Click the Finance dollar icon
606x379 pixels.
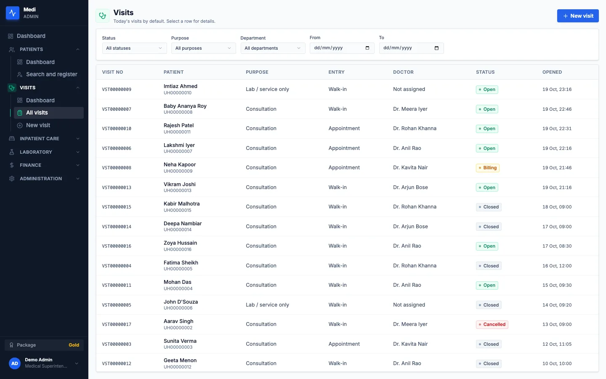pyautogui.click(x=12, y=165)
